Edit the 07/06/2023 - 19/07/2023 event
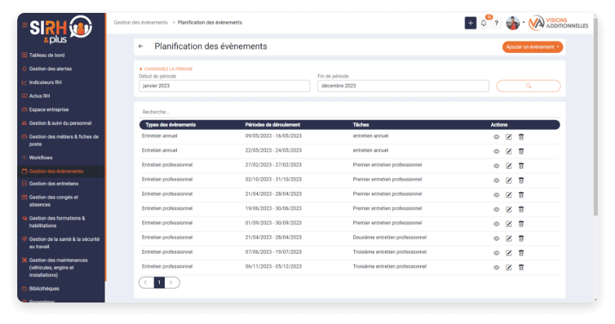Viewport: 615px width, 324px height. pyautogui.click(x=509, y=253)
